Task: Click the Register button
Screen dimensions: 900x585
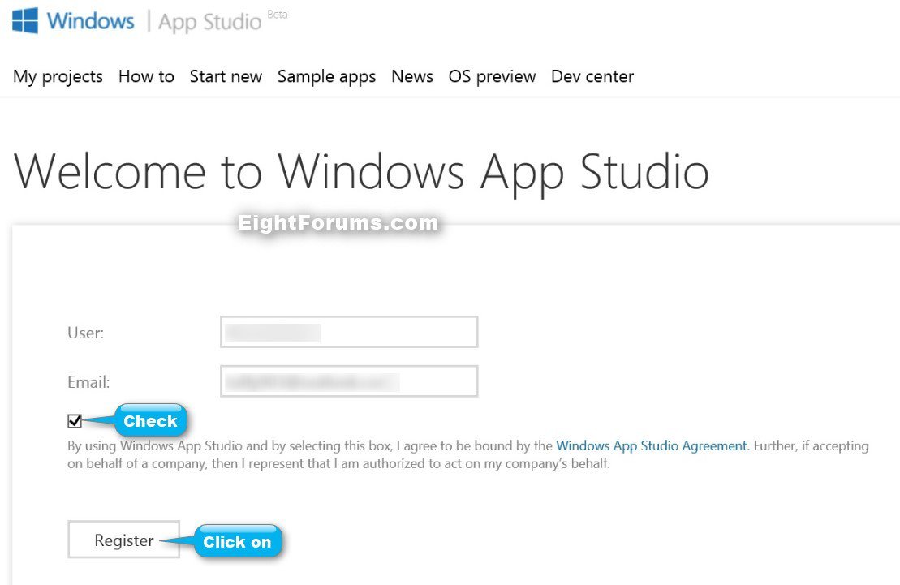Action: click(x=124, y=540)
